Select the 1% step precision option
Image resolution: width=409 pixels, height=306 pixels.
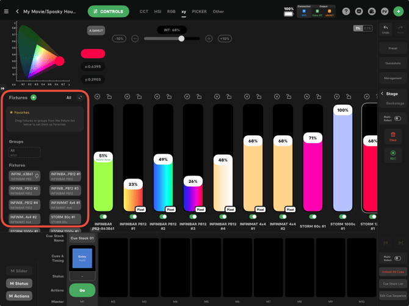point(358,28)
